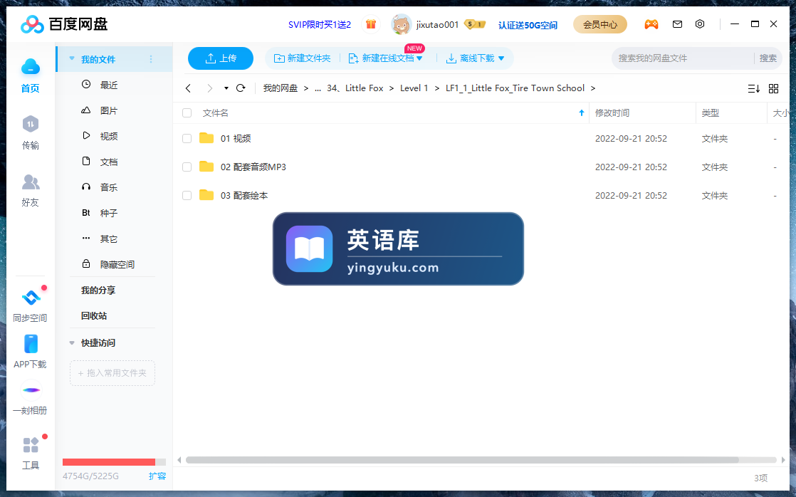This screenshot has height=497, width=796.
Task: Switch to grid view icon
Action: [x=773, y=89]
